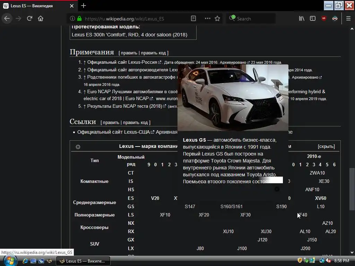Open a new browser tab

(x=84, y=6)
